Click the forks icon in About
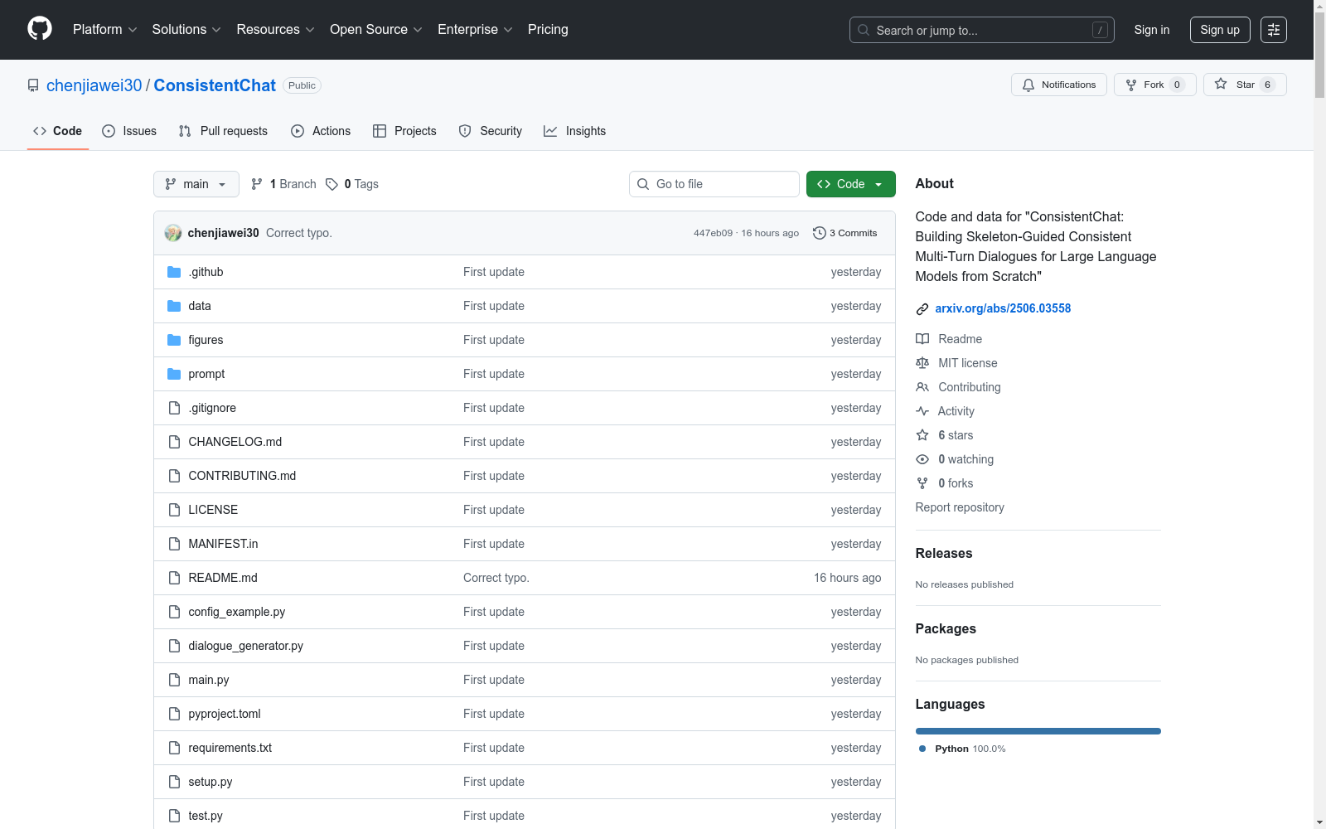Image resolution: width=1326 pixels, height=829 pixels. pos(922,483)
